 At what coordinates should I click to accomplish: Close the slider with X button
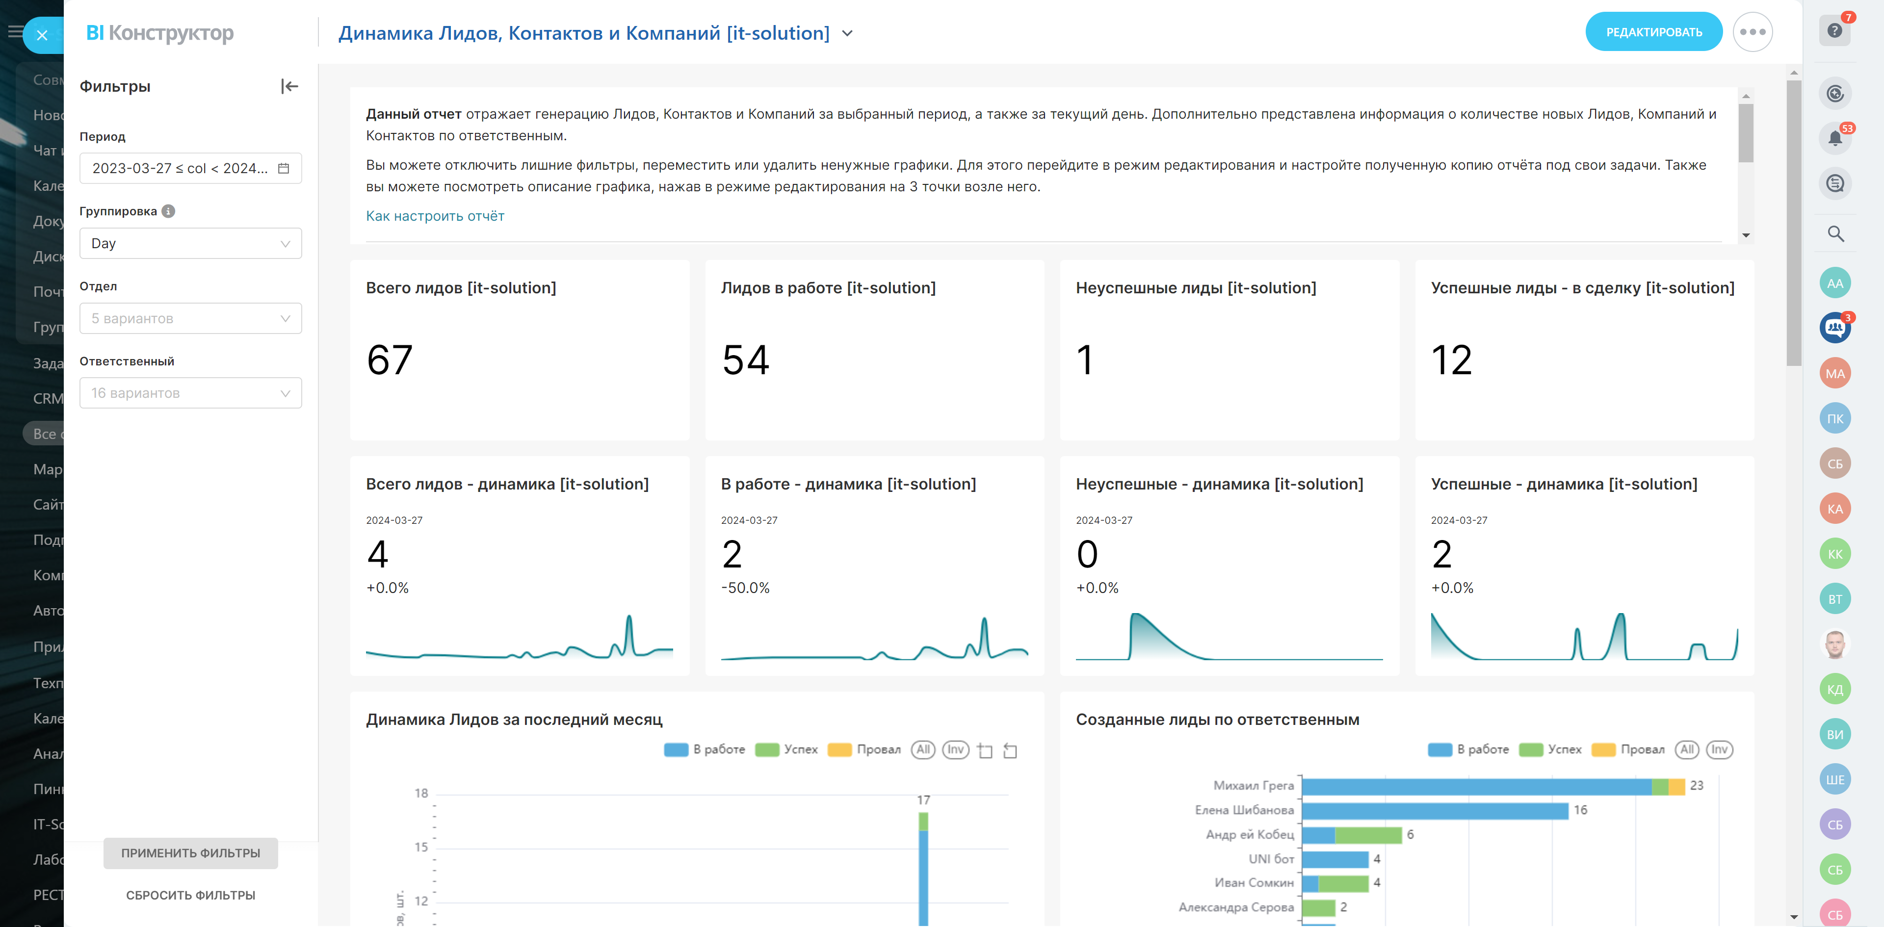(42, 34)
